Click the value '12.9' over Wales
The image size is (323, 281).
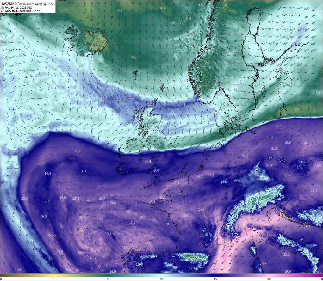(156, 171)
